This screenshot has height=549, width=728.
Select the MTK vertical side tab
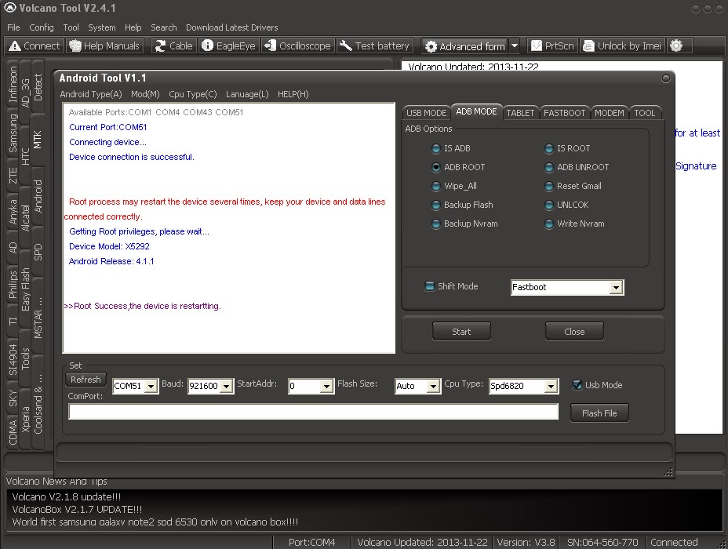pyautogui.click(x=38, y=140)
